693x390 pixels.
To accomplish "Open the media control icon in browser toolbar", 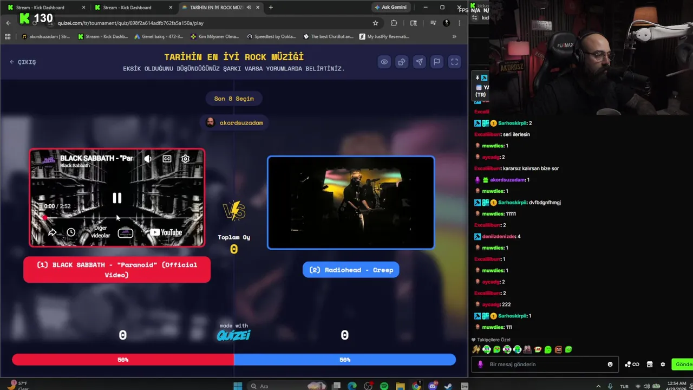I will 433,23.
